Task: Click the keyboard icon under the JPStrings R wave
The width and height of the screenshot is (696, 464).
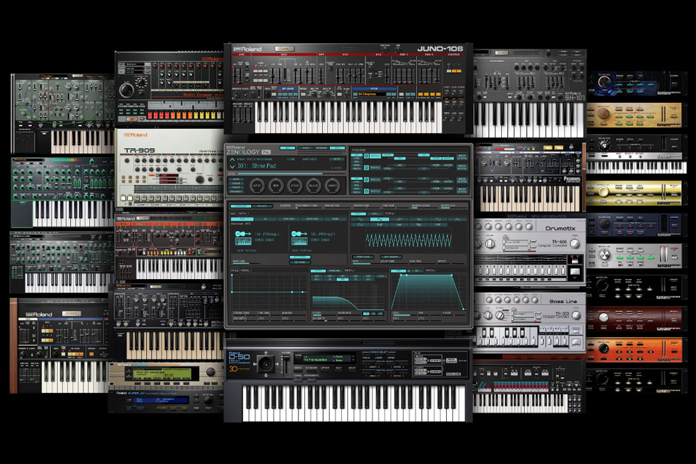Action: (x=299, y=241)
